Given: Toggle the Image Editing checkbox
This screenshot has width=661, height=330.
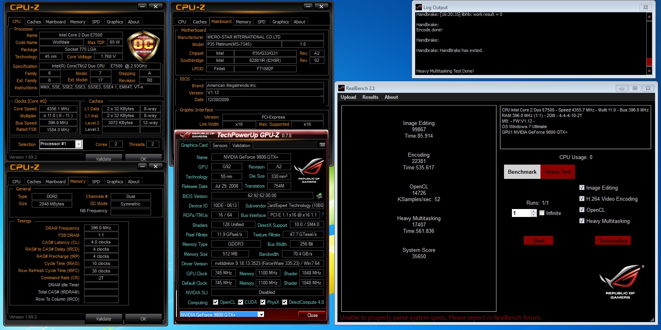Looking at the screenshot, I should [x=582, y=188].
